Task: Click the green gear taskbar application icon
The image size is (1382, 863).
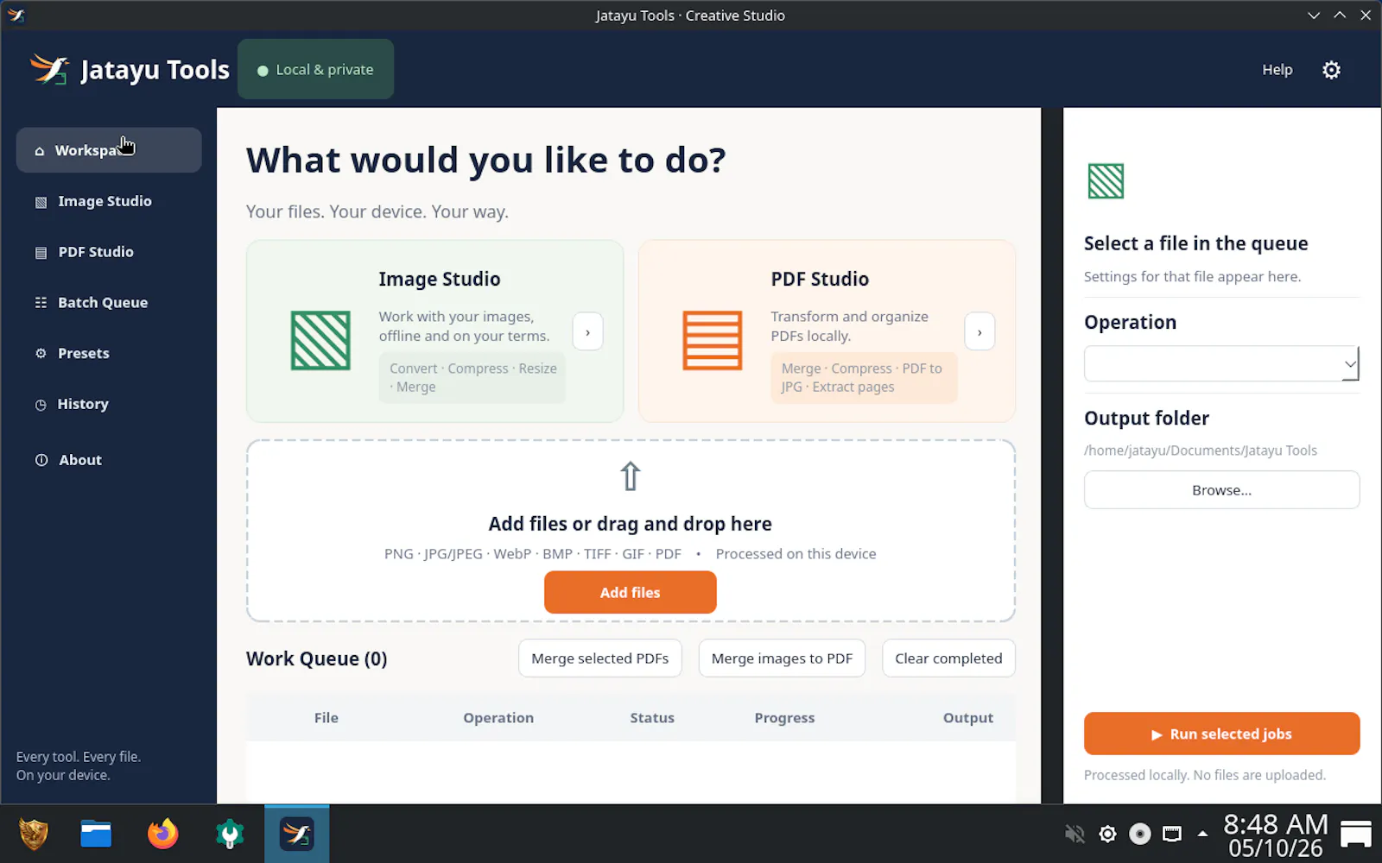Action: point(230,834)
